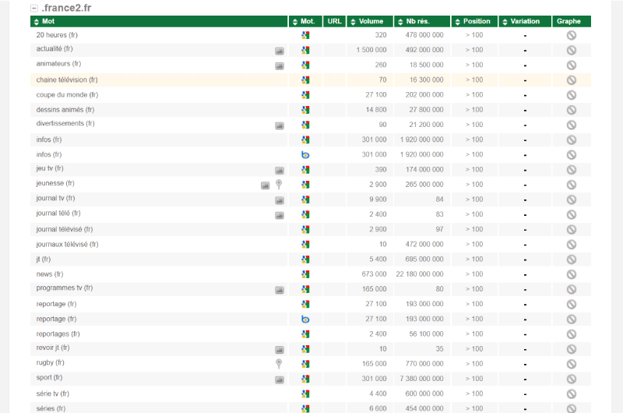Select keyword coupe du monde (fr)
623x413 pixels.
pyautogui.click(x=67, y=95)
